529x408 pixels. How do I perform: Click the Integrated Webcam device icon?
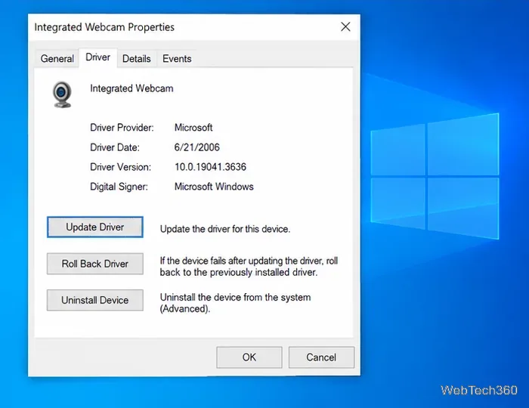pos(62,94)
